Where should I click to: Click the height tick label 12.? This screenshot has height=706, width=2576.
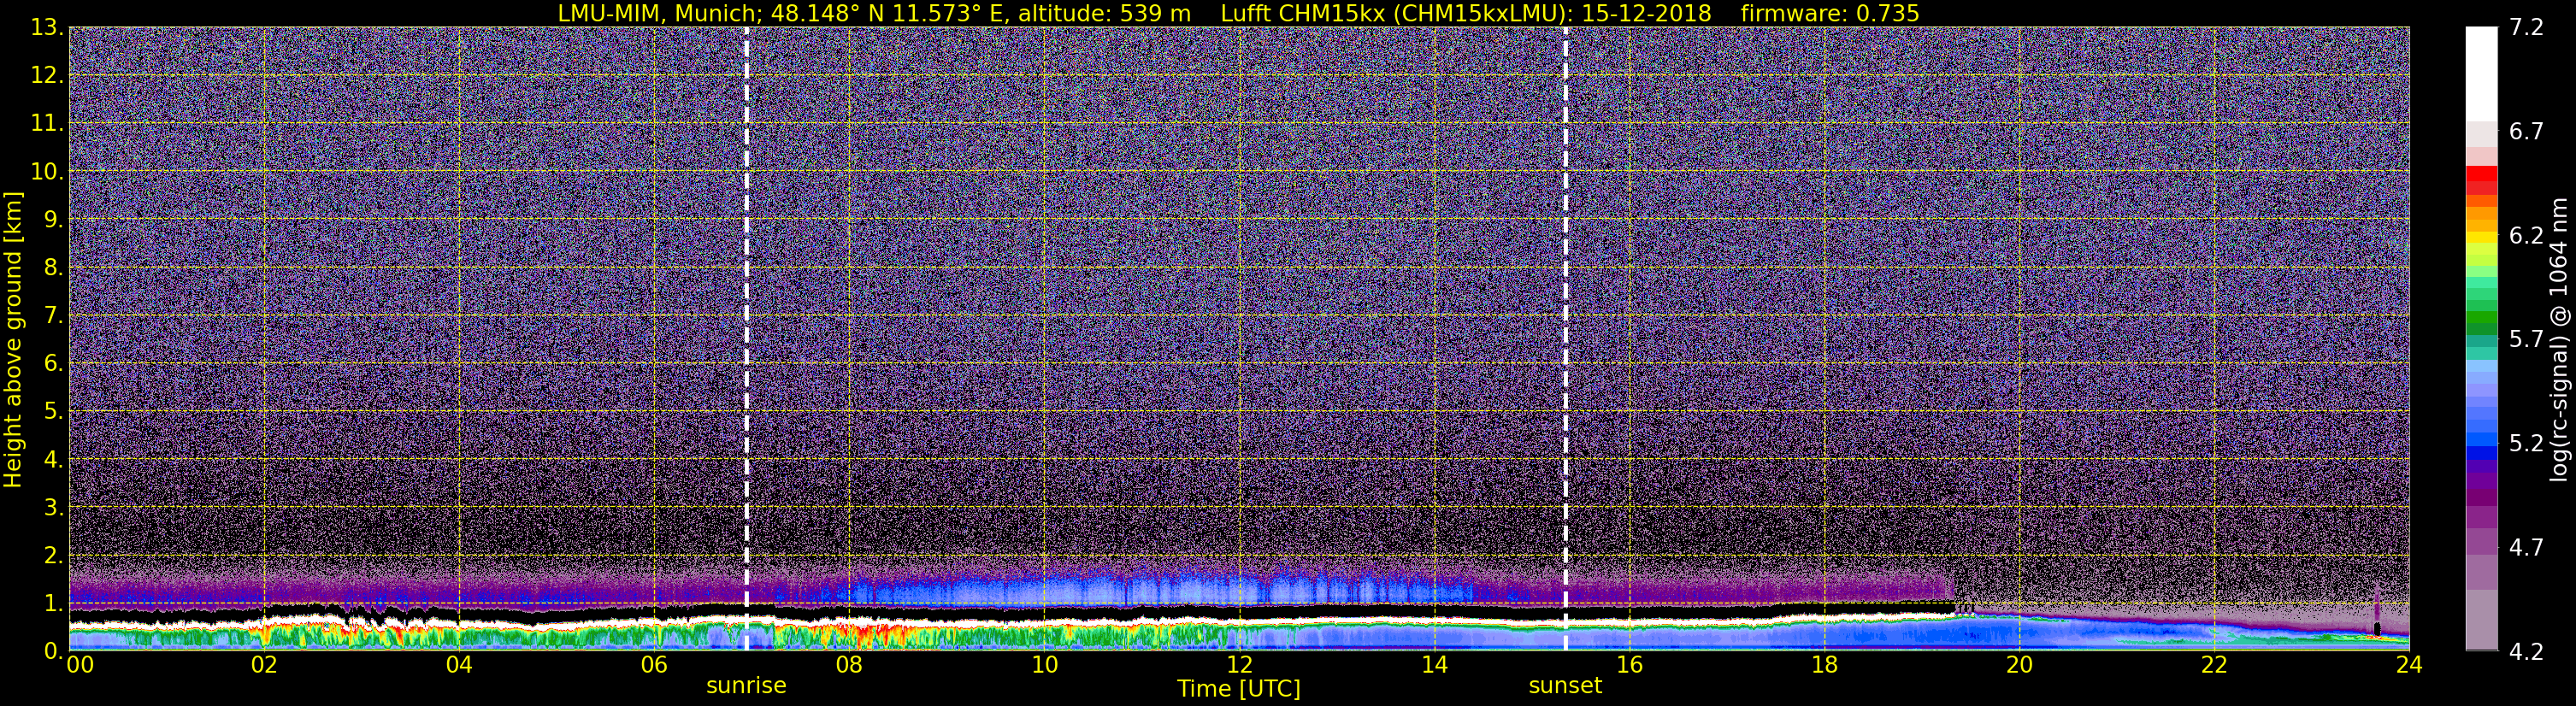(46, 76)
